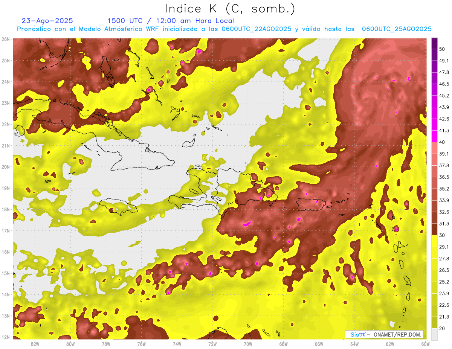Screen dimensions: 452x349
Task: Click the 68W longitude label
Action: 284,344
